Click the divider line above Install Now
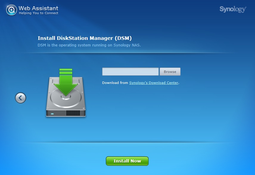The image size is (255, 175). pos(128,143)
